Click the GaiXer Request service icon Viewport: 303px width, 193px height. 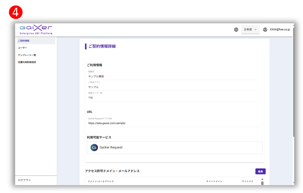pos(94,148)
